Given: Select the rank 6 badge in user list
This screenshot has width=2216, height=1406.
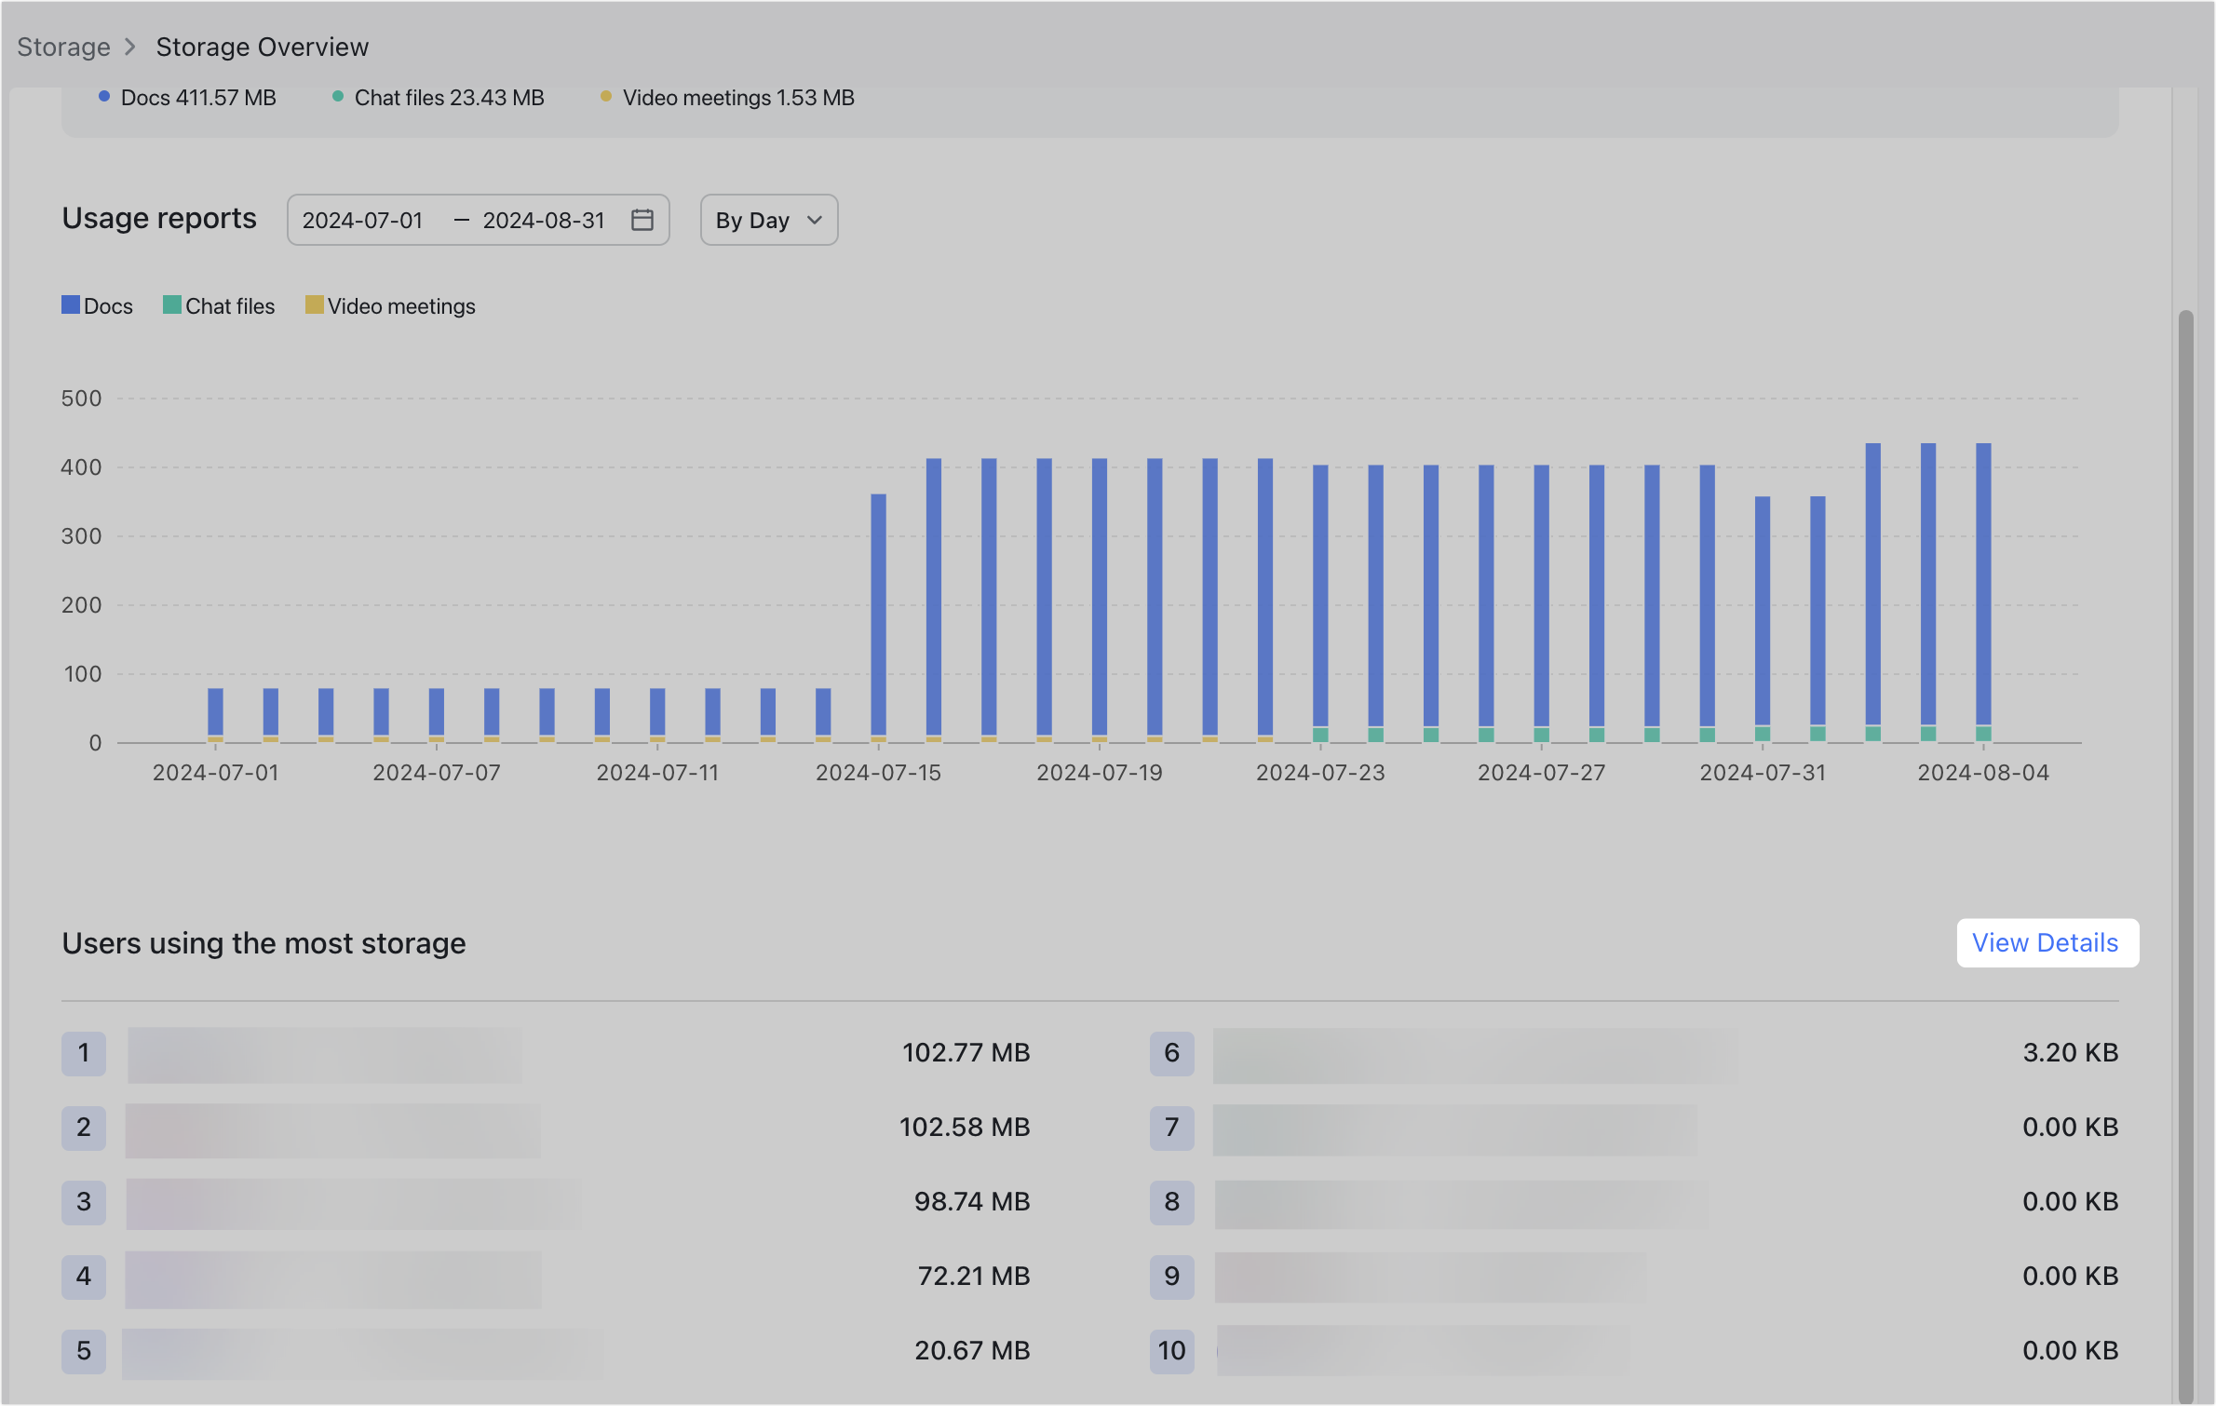Looking at the screenshot, I should point(1171,1053).
